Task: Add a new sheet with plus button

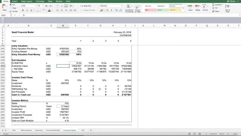Action: 91,130
